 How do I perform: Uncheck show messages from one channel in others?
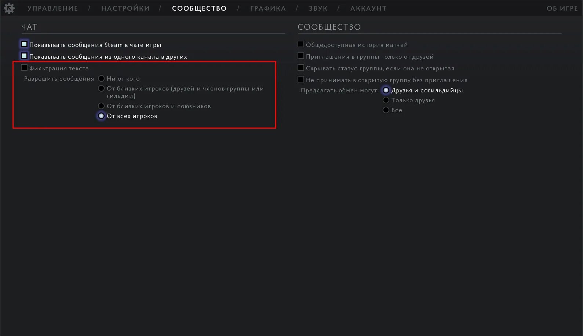(x=24, y=56)
